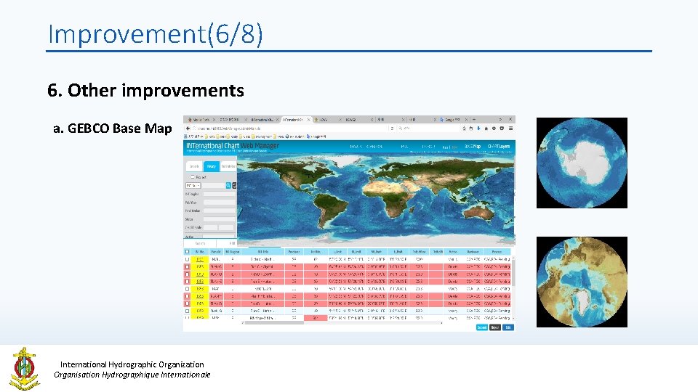Click the Arctic globe image
698x392 pixels.
[582, 282]
